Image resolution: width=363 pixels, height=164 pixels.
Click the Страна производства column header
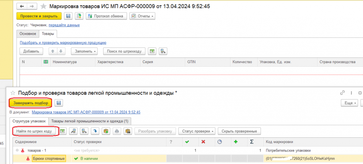tap(340, 62)
